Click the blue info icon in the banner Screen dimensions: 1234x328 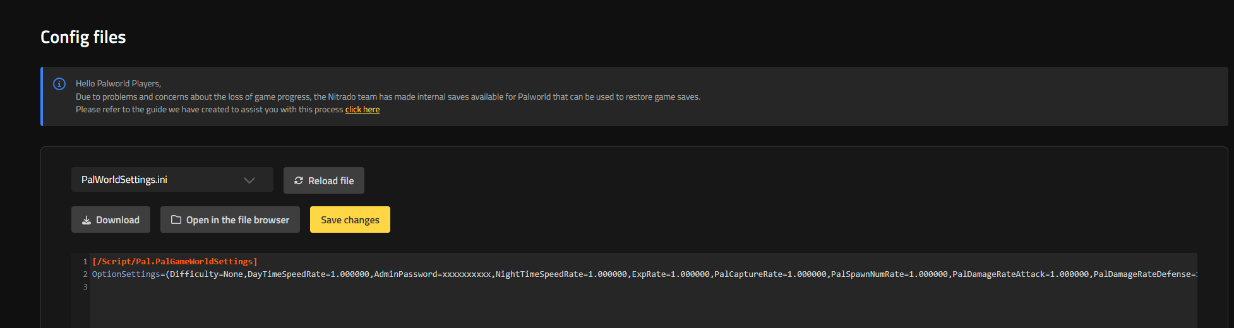pyautogui.click(x=59, y=84)
